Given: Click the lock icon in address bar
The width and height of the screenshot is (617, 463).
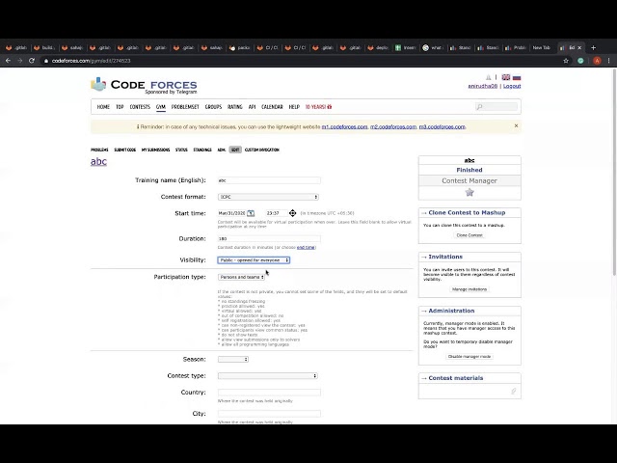Looking at the screenshot, I should (x=46, y=61).
